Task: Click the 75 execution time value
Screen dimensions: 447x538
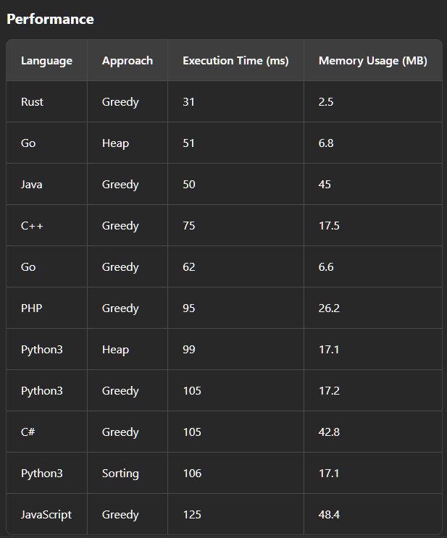Action: coord(189,226)
